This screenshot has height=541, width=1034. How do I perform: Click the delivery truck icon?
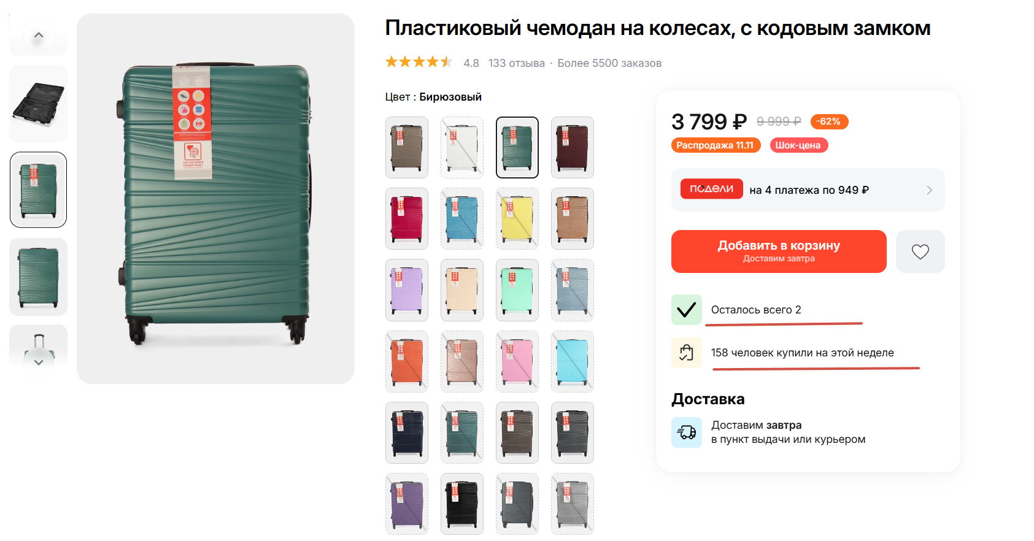click(686, 432)
